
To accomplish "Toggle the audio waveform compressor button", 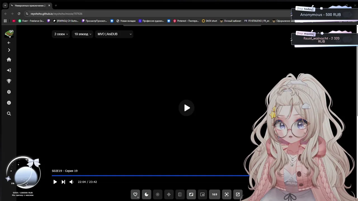I will pos(169,195).
